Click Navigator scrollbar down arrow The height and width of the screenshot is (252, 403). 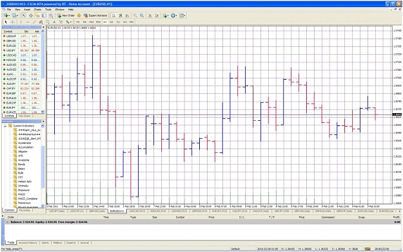point(43,206)
